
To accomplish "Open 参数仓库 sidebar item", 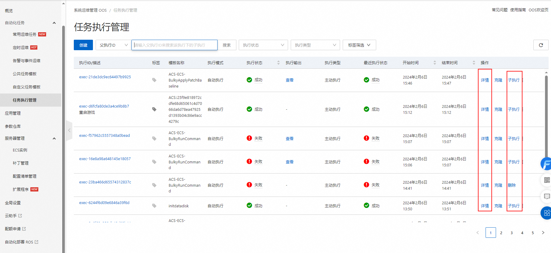I will point(13,126).
